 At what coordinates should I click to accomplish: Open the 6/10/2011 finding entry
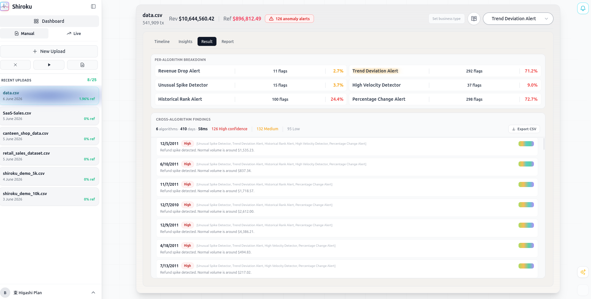click(347, 167)
